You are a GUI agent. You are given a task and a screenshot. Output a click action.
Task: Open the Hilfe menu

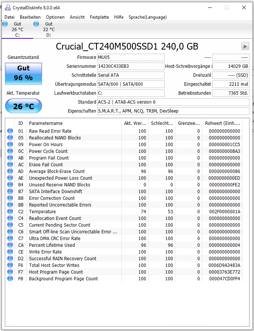(119, 17)
